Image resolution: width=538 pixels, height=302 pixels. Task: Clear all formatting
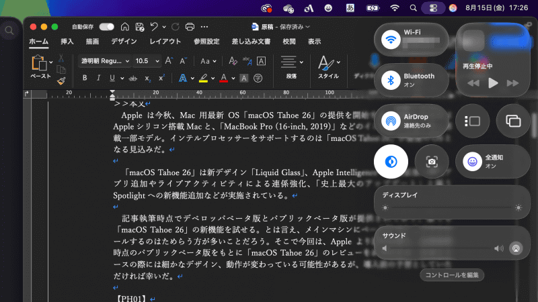click(233, 61)
